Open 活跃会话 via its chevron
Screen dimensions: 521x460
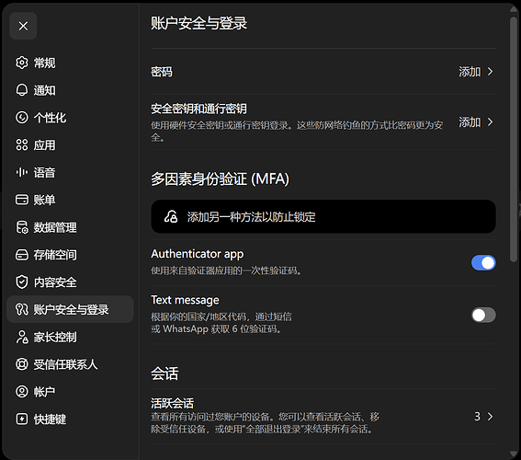click(x=490, y=417)
